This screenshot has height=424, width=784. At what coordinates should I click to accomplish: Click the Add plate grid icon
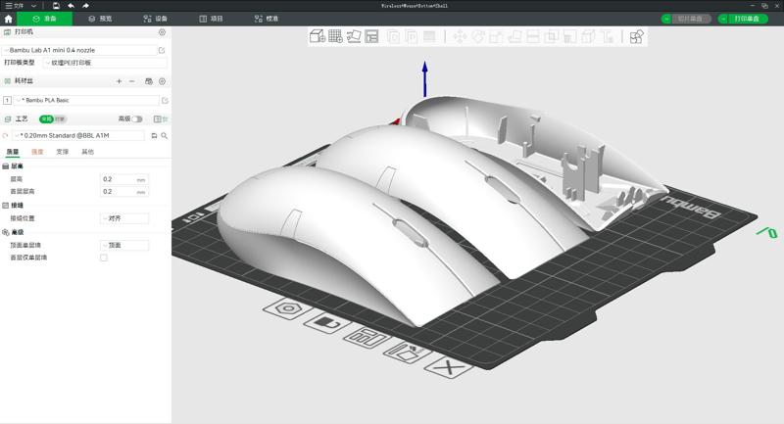(x=335, y=36)
